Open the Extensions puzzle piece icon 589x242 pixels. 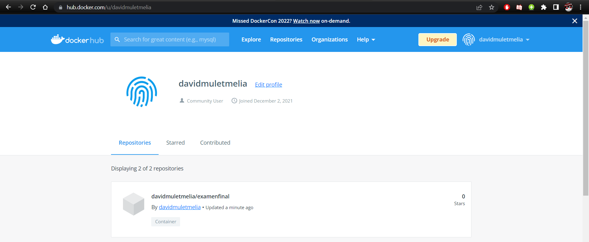click(544, 7)
